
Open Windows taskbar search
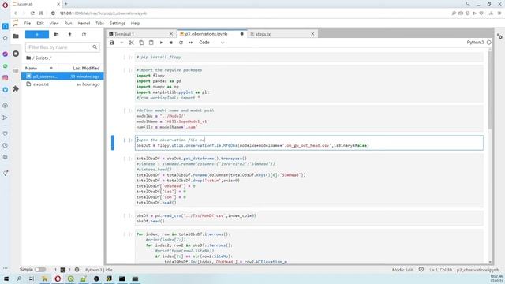[x=19, y=278]
